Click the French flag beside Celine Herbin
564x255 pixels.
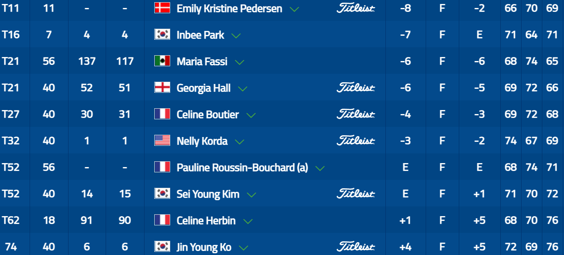162,220
